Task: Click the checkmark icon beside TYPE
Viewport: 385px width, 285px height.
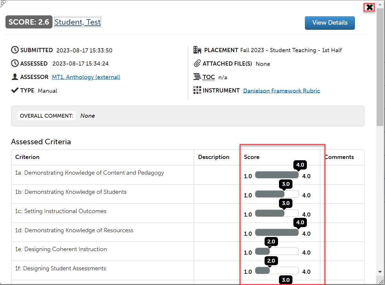Action: tap(15, 90)
